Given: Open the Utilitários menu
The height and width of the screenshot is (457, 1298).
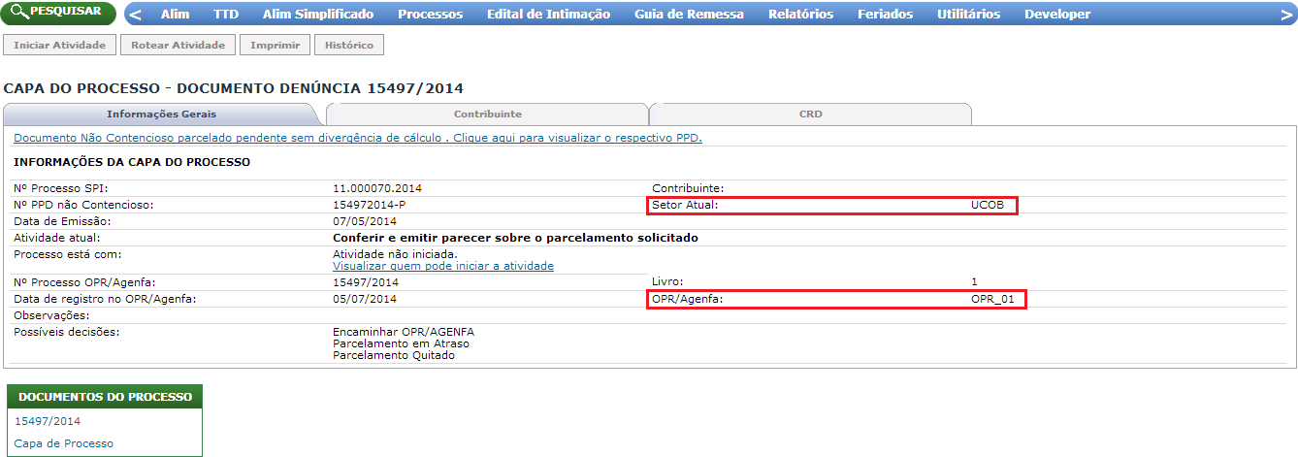Looking at the screenshot, I should coord(969,15).
